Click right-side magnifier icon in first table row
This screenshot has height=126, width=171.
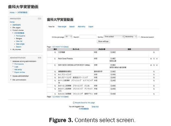[x=154, y=52]
